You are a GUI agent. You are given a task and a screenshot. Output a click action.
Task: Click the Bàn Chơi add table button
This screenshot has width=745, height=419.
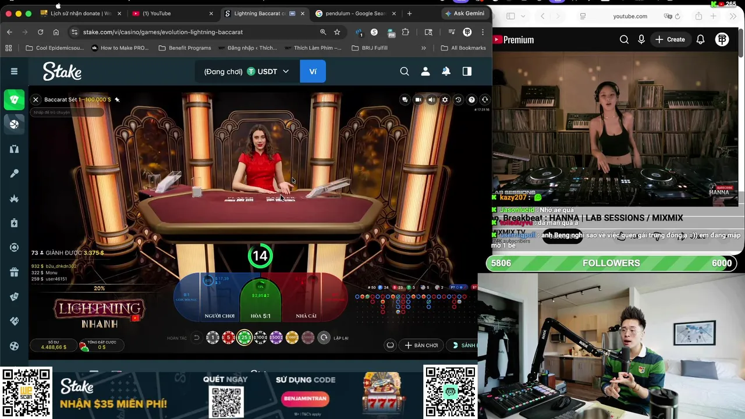421,345
